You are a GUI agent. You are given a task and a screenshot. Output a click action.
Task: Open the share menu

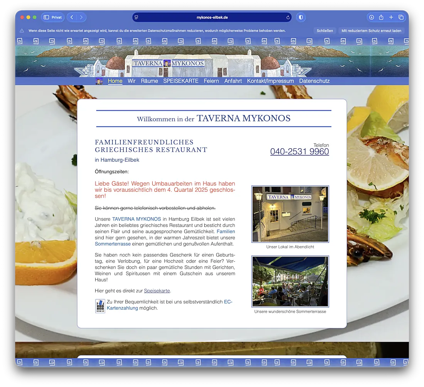point(381,17)
